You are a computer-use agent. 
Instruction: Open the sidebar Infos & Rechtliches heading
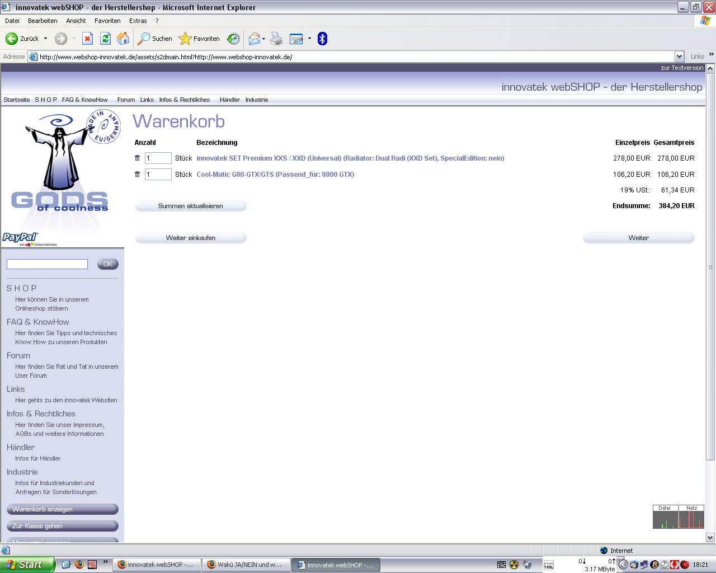(41, 414)
